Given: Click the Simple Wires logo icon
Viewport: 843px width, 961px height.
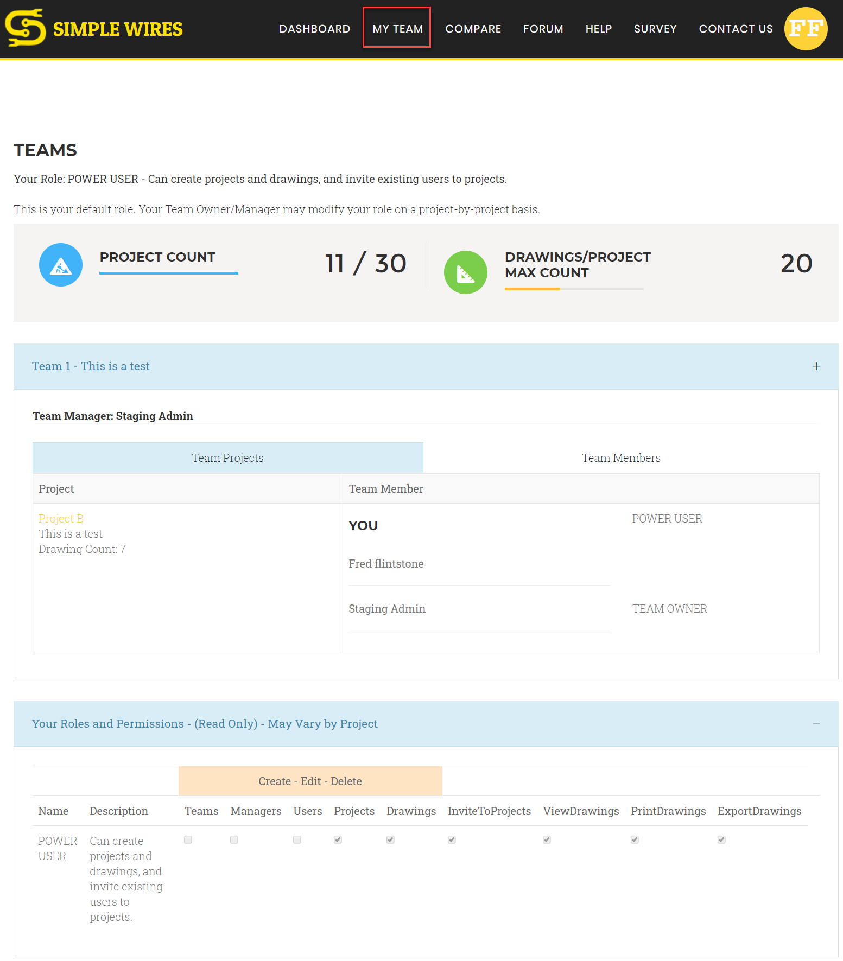Looking at the screenshot, I should pyautogui.click(x=25, y=28).
